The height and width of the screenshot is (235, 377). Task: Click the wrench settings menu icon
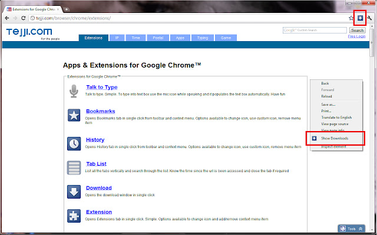[x=370, y=18]
